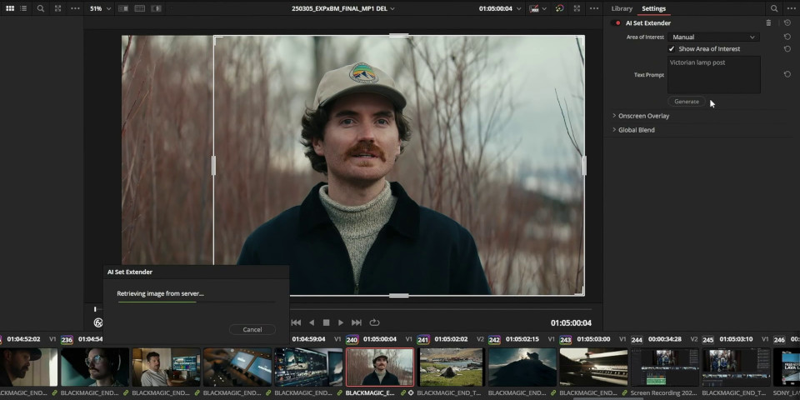Screen dimensions: 800x400
Task: Open the search icon in the top-left toolbar
Action: pyautogui.click(x=40, y=8)
